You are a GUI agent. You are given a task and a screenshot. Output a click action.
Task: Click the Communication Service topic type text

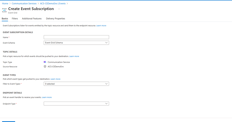coord(59,62)
